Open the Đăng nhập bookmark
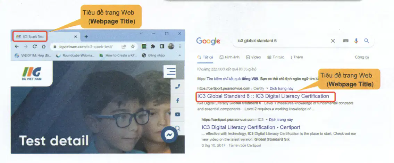 (153, 55)
